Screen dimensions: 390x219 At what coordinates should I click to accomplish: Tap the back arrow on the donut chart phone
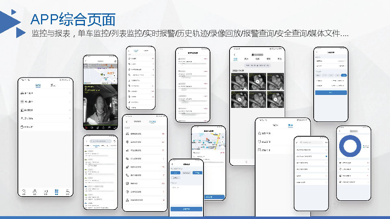point(340,131)
